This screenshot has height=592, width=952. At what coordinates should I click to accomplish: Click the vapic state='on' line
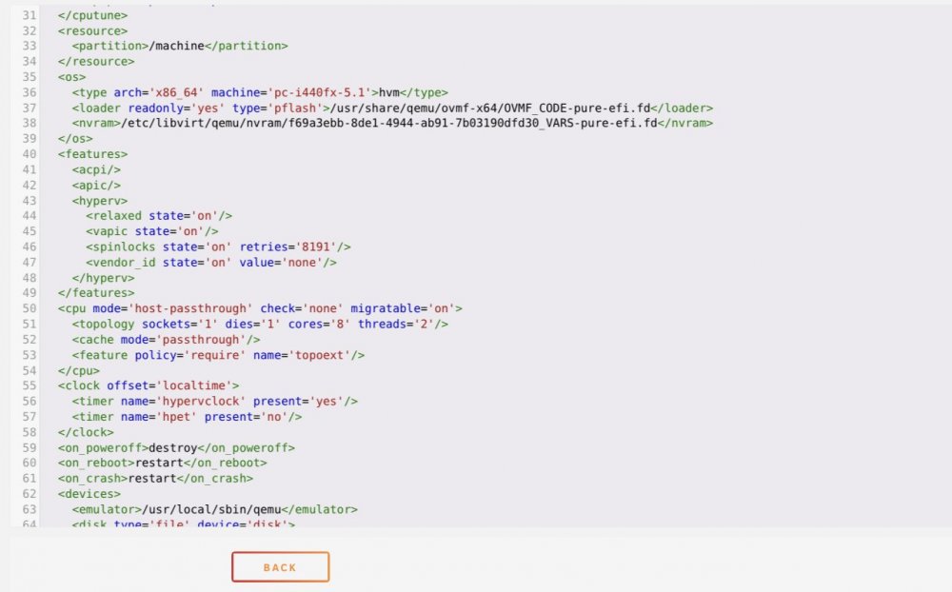pyautogui.click(x=151, y=231)
